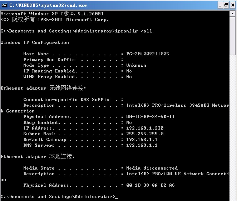Click the typed "ipconfig /all" command text
The height and width of the screenshot is (201, 237).
(133, 31)
